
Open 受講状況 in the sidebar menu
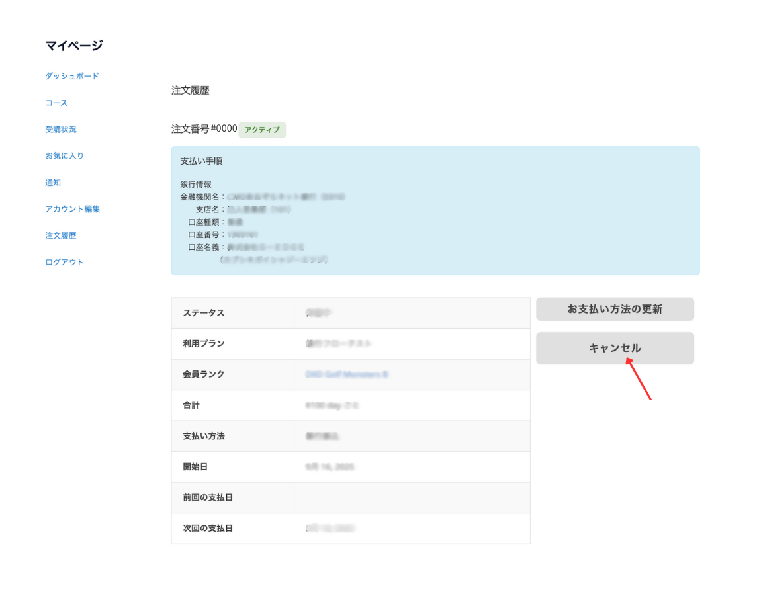tap(61, 129)
